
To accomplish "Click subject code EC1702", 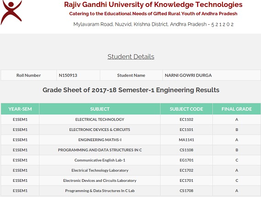I will click(x=186, y=170).
